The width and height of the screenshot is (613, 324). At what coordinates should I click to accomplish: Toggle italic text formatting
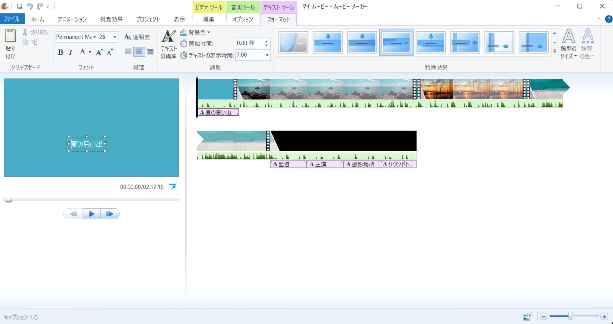(x=70, y=52)
